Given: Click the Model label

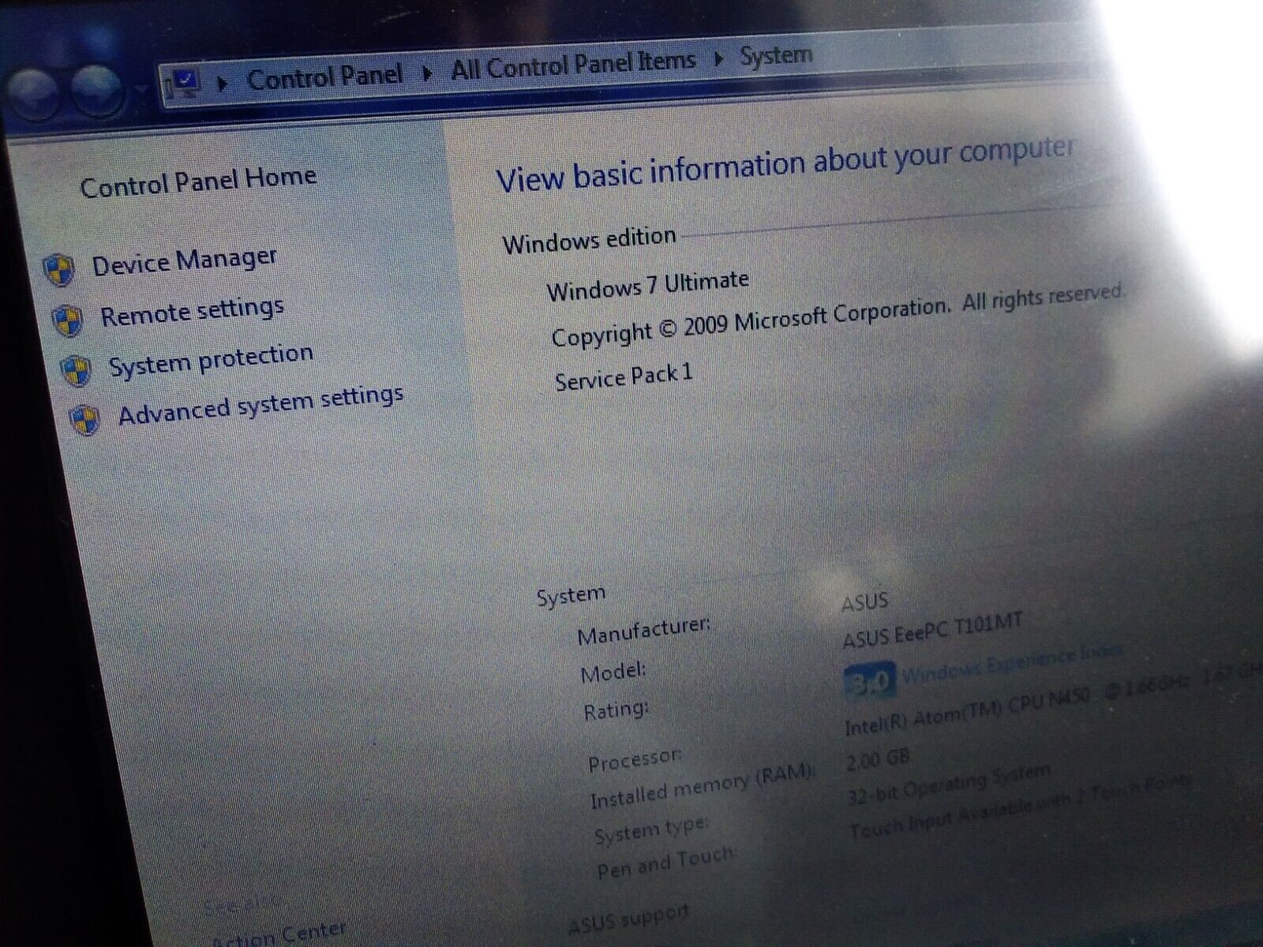Looking at the screenshot, I should coord(613,673).
